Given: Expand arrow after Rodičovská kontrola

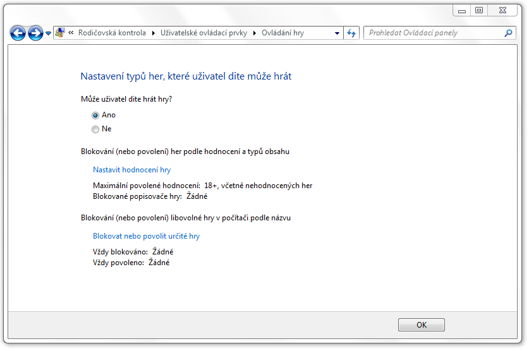Looking at the screenshot, I should pos(154,33).
